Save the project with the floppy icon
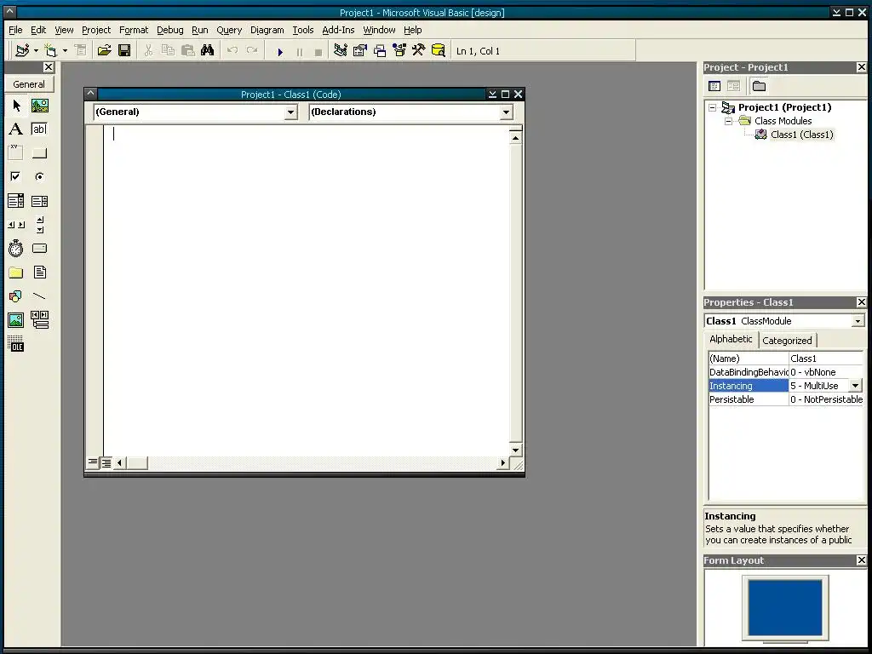 pyautogui.click(x=124, y=50)
